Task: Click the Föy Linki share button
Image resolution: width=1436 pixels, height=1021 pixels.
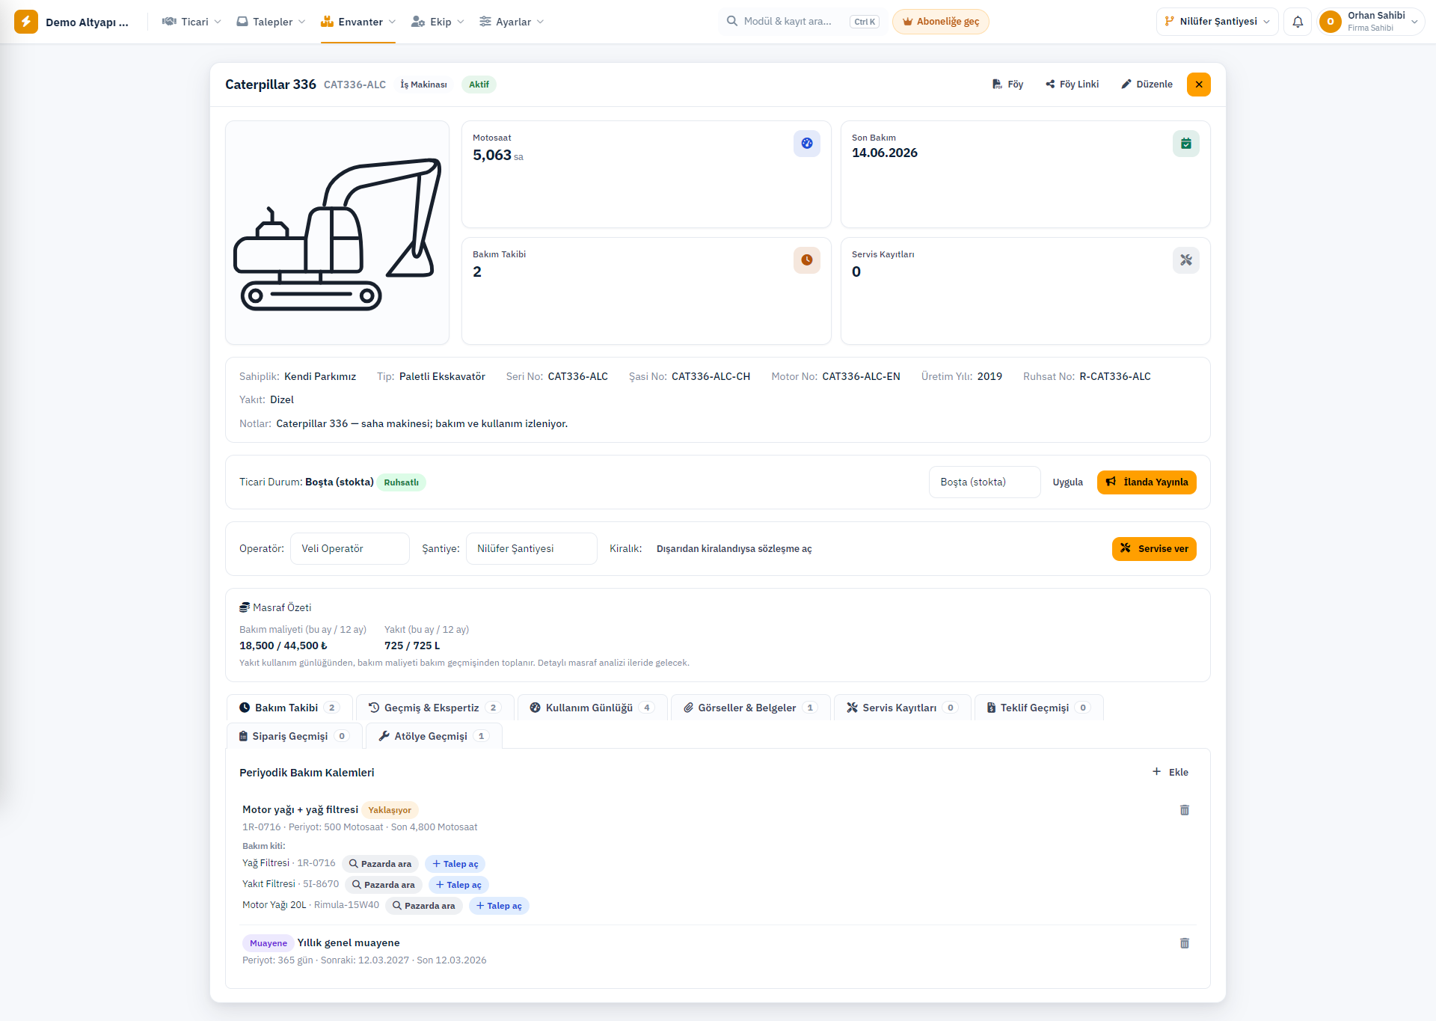Action: [1073, 85]
